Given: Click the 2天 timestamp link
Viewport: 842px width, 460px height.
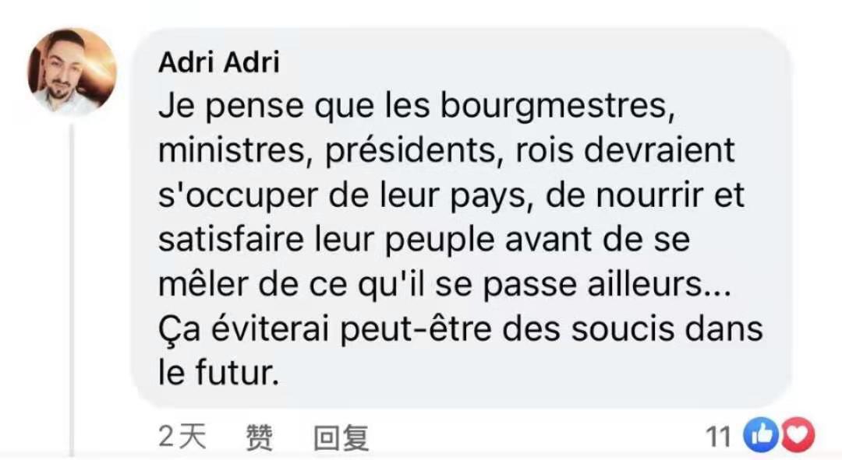Looking at the screenshot, I should [182, 437].
